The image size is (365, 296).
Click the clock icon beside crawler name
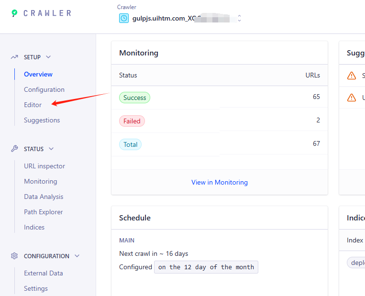pyautogui.click(x=124, y=18)
